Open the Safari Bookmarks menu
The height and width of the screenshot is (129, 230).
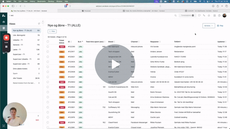[41, 1]
